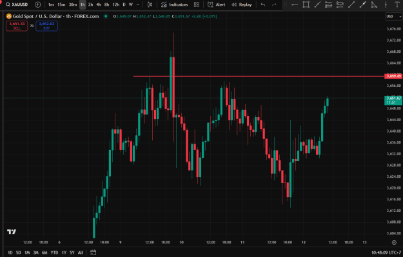Expand the timeframe interval dropdown arrow
This screenshot has width=403, height=257.
138,5
